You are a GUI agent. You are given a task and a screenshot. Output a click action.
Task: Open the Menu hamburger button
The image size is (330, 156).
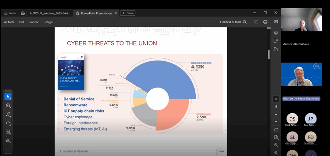10,13
